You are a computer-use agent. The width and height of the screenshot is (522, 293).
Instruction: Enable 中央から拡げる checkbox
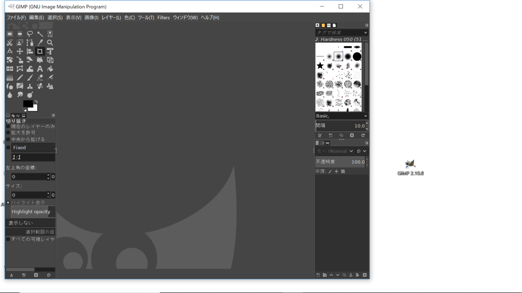click(x=8, y=139)
